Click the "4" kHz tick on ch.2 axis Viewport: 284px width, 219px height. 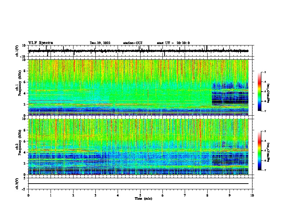25,152
